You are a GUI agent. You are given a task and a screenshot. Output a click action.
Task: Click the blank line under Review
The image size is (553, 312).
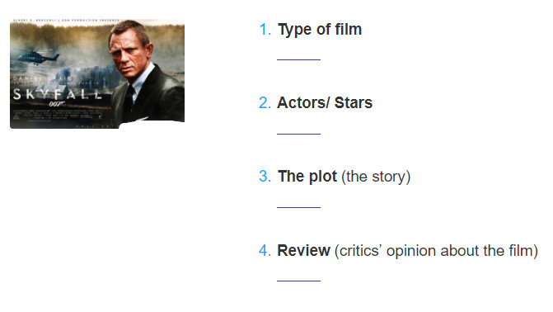[x=298, y=281]
